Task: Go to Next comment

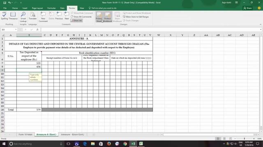Action: pos(67,16)
